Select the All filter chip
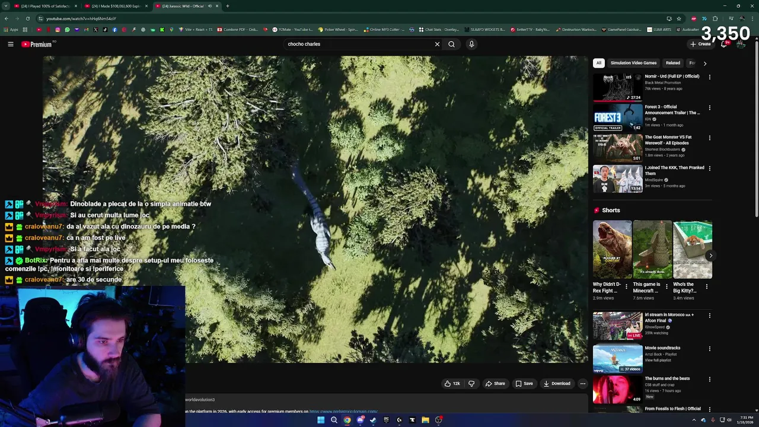759x427 pixels. tap(599, 63)
